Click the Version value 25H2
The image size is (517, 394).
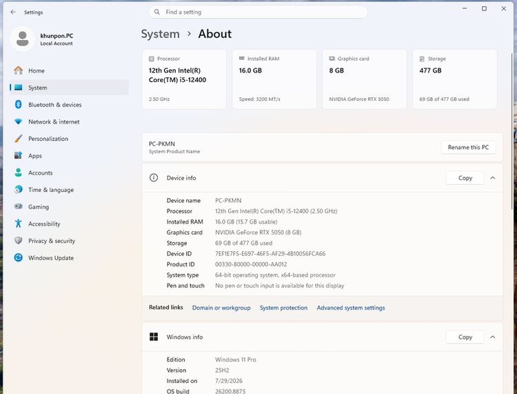(x=222, y=370)
